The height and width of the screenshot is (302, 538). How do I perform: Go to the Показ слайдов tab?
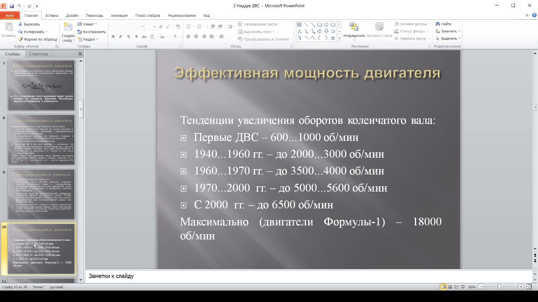point(148,16)
